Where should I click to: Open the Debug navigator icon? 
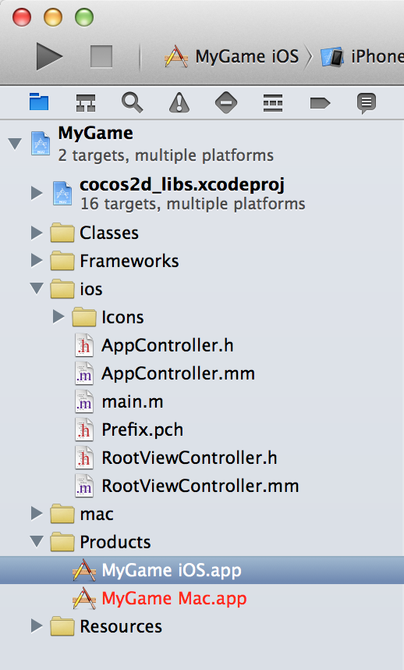coord(273,103)
